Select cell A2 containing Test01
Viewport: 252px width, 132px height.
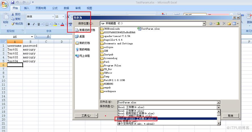pyautogui.click(x=15, y=49)
